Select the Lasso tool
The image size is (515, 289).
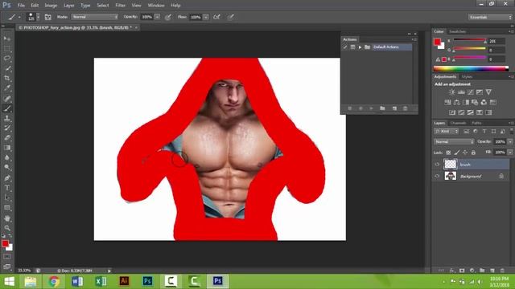pyautogui.click(x=7, y=59)
